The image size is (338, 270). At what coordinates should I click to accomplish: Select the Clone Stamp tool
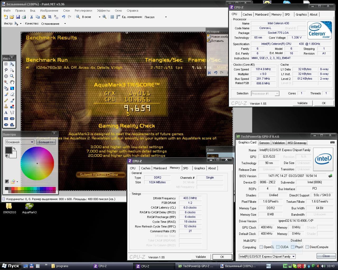[x=6, y=107]
